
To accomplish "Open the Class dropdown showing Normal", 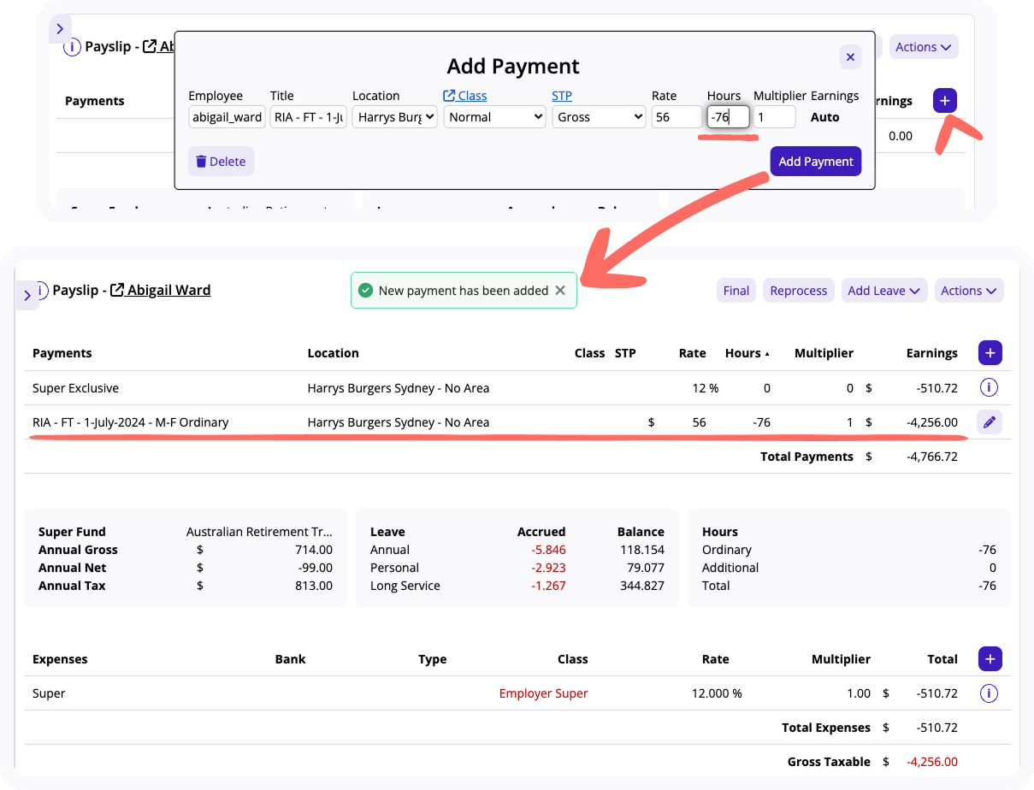I will [x=494, y=117].
